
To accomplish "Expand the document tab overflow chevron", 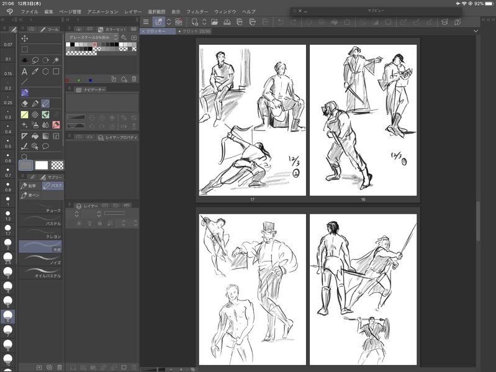I will pos(476,30).
